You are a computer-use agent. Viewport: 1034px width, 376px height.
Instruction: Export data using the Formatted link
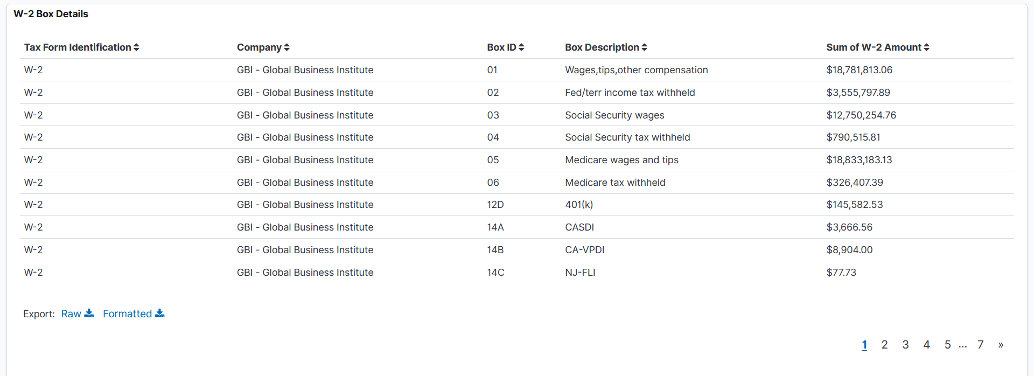[x=128, y=314]
